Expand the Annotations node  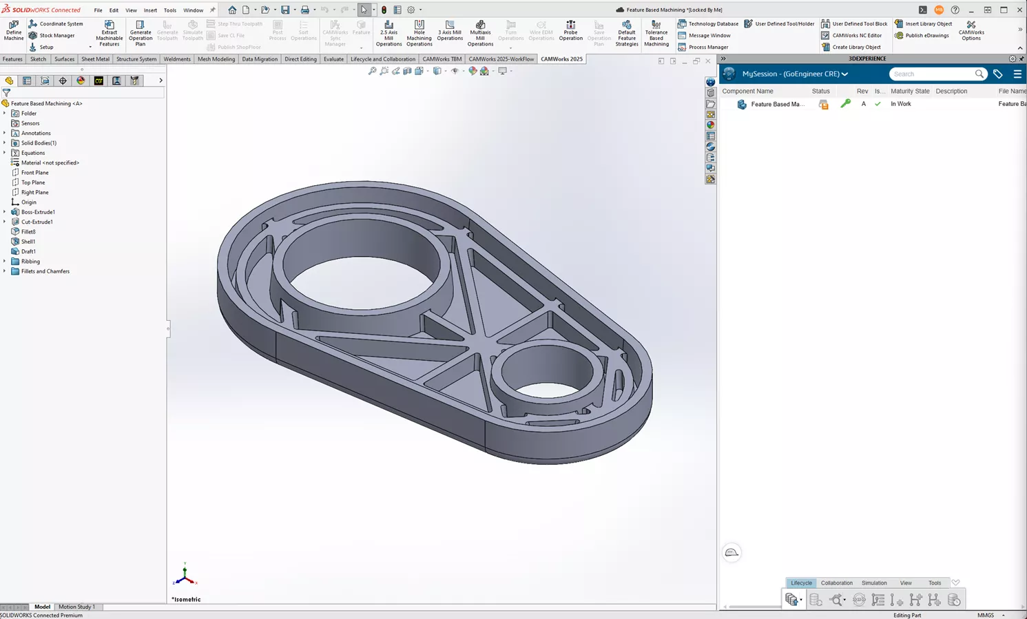pyautogui.click(x=5, y=133)
